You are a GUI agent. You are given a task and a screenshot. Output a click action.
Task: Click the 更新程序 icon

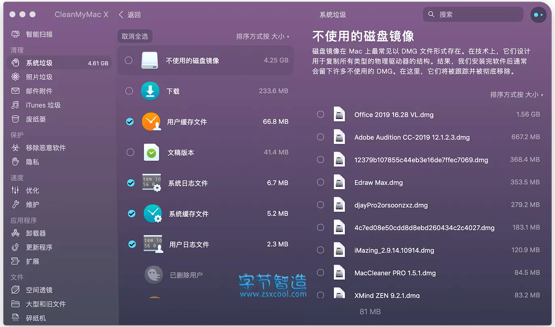point(15,247)
